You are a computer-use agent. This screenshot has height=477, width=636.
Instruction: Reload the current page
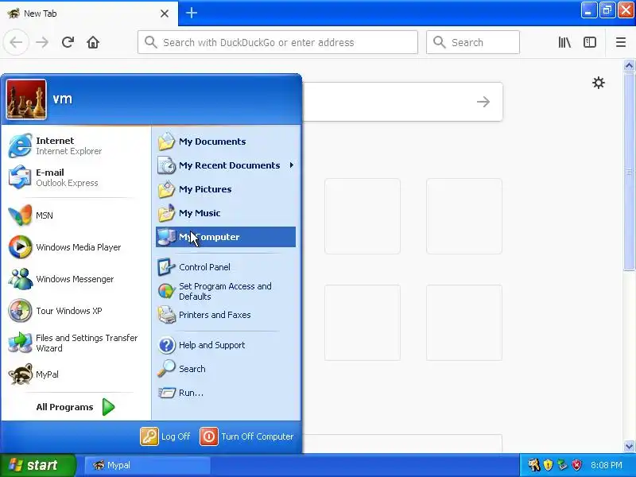coord(68,42)
